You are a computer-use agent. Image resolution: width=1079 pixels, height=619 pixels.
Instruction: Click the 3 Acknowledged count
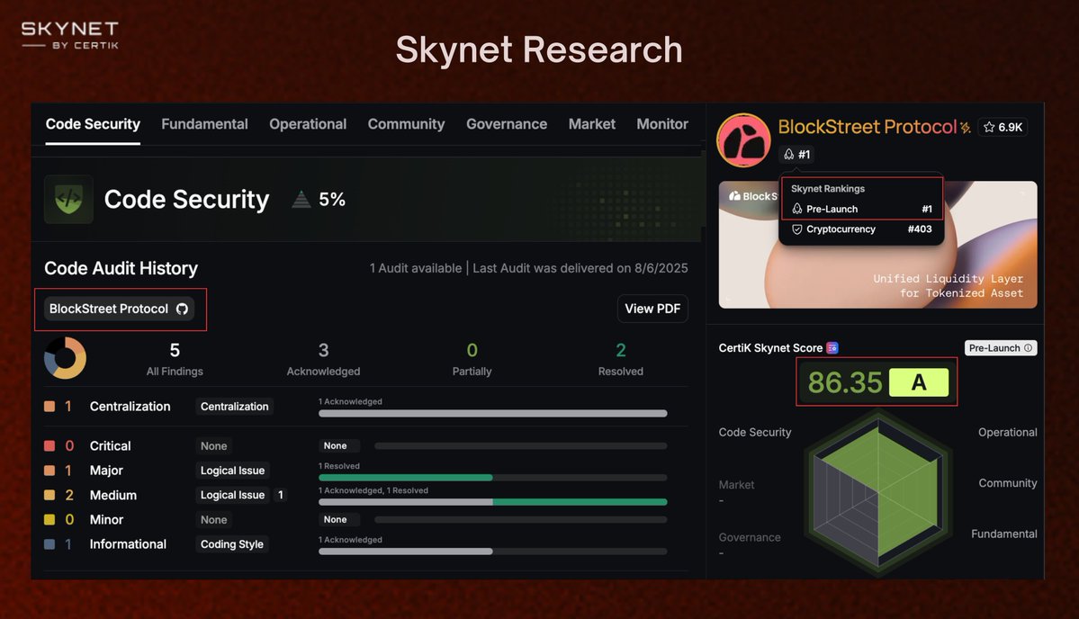[323, 351]
